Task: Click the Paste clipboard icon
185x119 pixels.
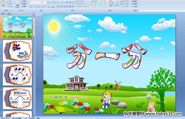Action: pyautogui.click(x=3, y=4)
